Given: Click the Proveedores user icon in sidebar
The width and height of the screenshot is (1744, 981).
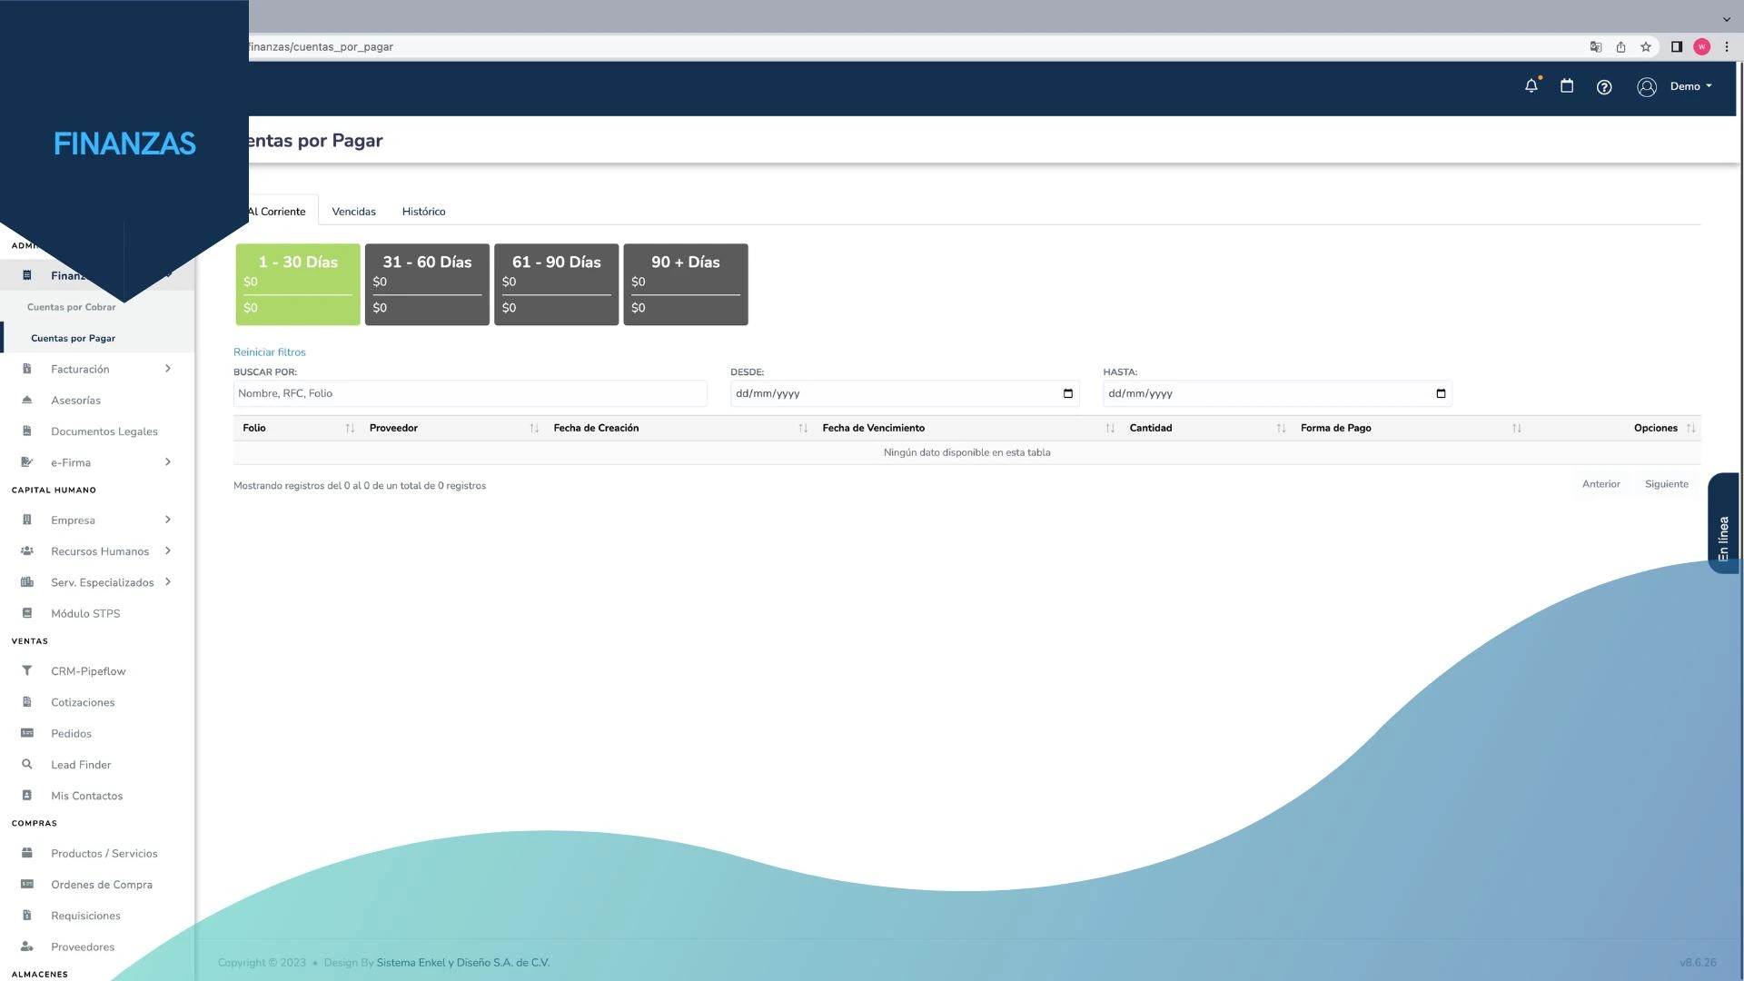Looking at the screenshot, I should [27, 946].
